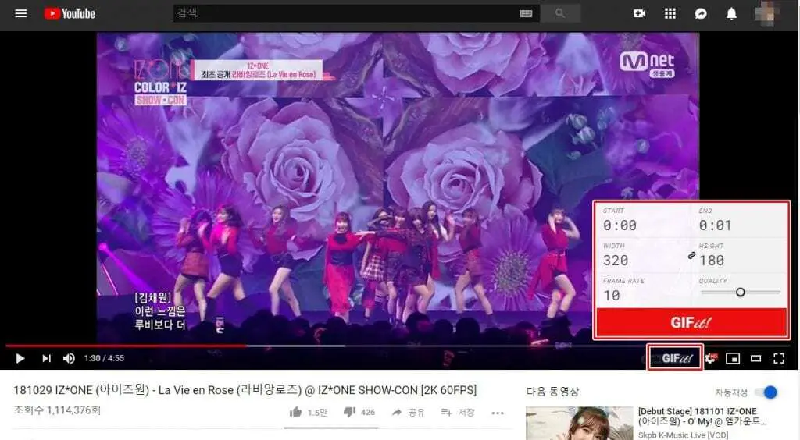Viewport: 800px width, 440px height.
Task: Click the red GIFit! create button
Action: pos(691,322)
